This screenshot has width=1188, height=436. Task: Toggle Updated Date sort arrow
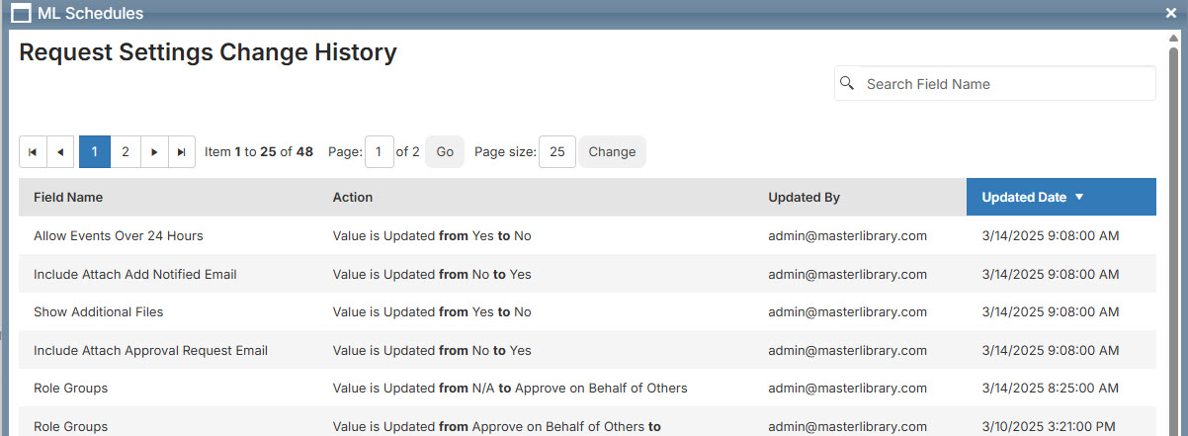click(x=1079, y=197)
